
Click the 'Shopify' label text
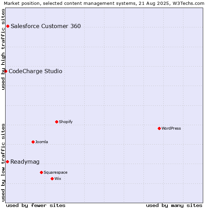tap(66, 122)
